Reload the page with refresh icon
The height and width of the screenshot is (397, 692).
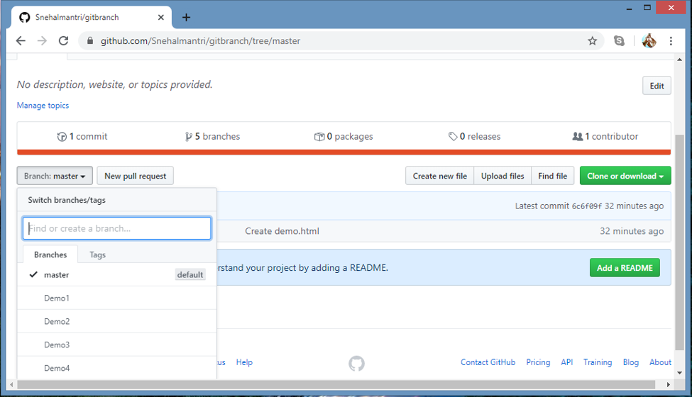pyautogui.click(x=63, y=41)
